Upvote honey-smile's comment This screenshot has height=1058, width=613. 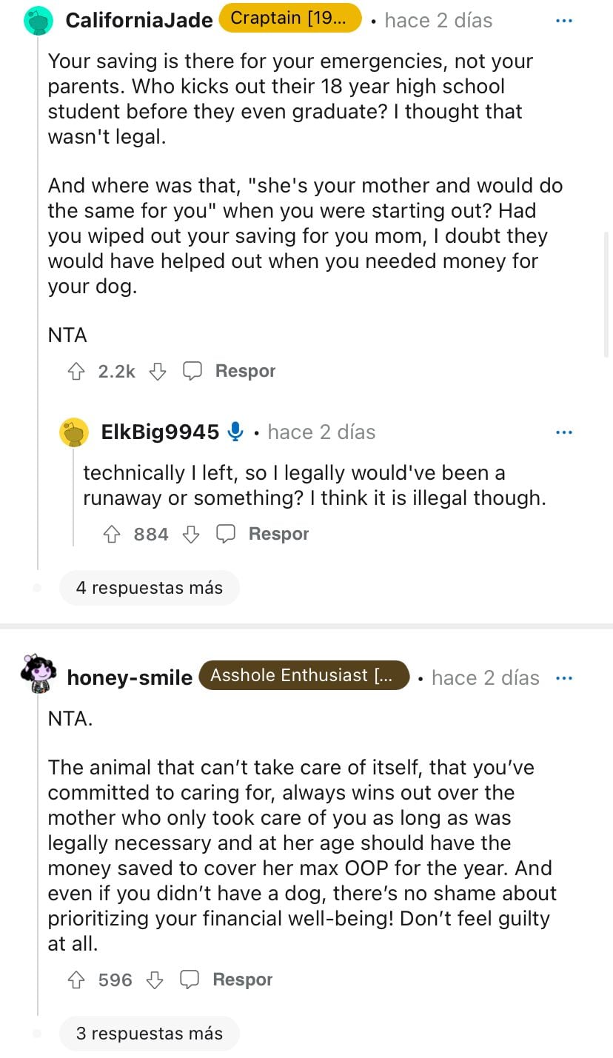76,980
